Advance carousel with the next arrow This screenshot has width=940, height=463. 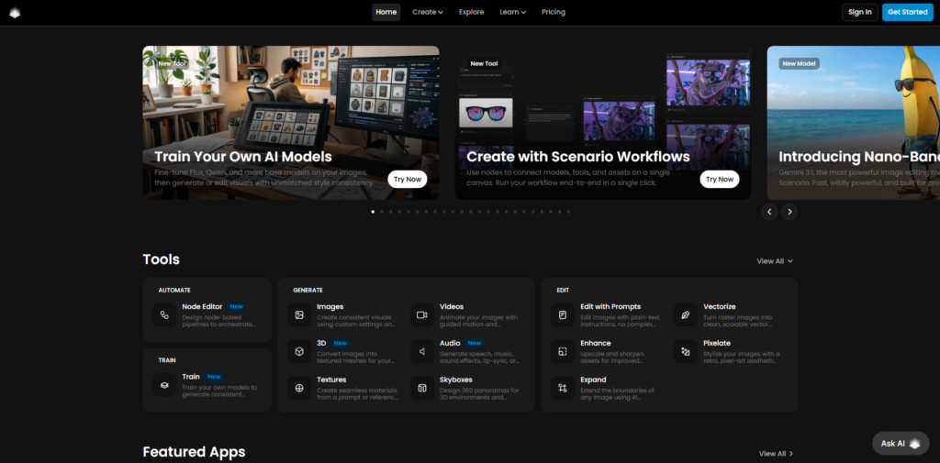coord(789,212)
